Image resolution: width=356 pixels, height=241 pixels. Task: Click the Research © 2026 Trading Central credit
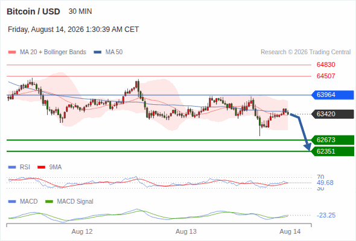coord(305,52)
